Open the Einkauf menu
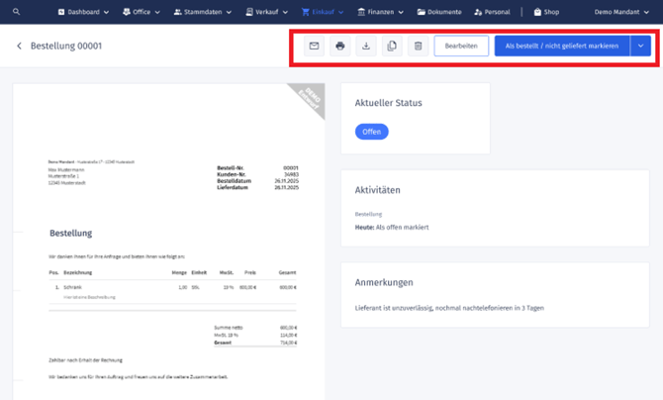The width and height of the screenshot is (663, 400). point(323,12)
